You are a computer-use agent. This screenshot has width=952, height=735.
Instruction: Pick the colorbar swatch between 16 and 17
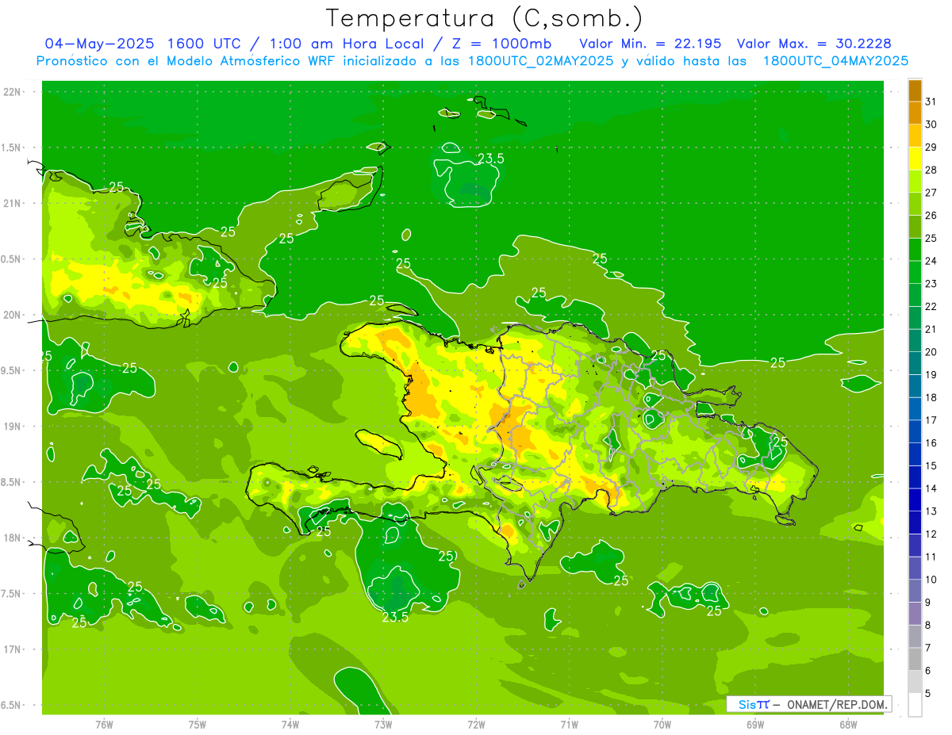click(915, 431)
